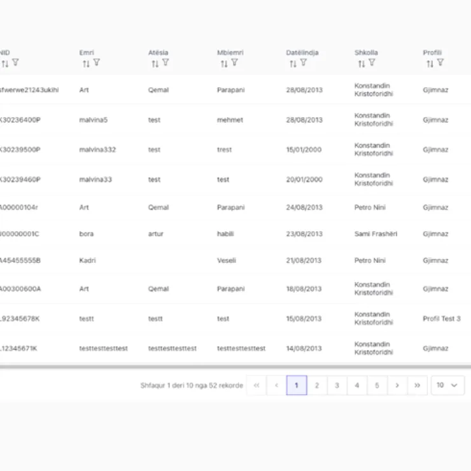Click birthdate cell 24/08/2013
Viewport: 471px width, 471px height.
coord(304,207)
